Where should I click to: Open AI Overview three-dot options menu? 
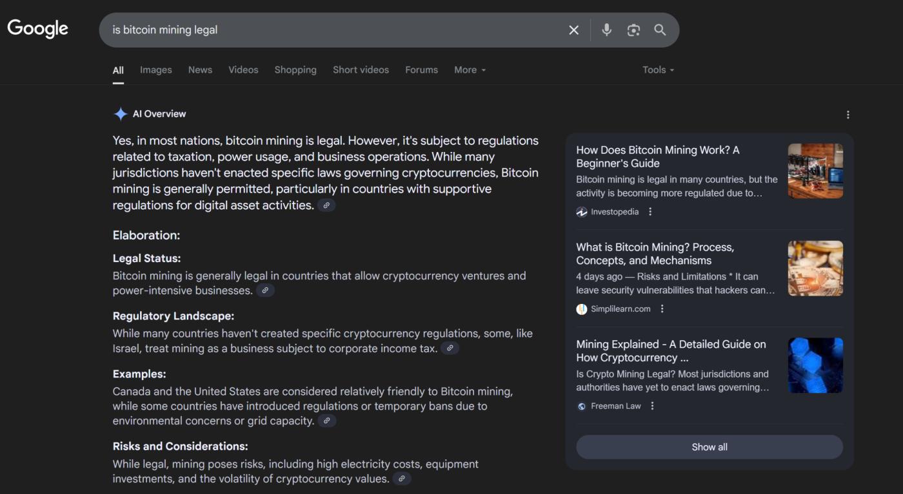(848, 115)
